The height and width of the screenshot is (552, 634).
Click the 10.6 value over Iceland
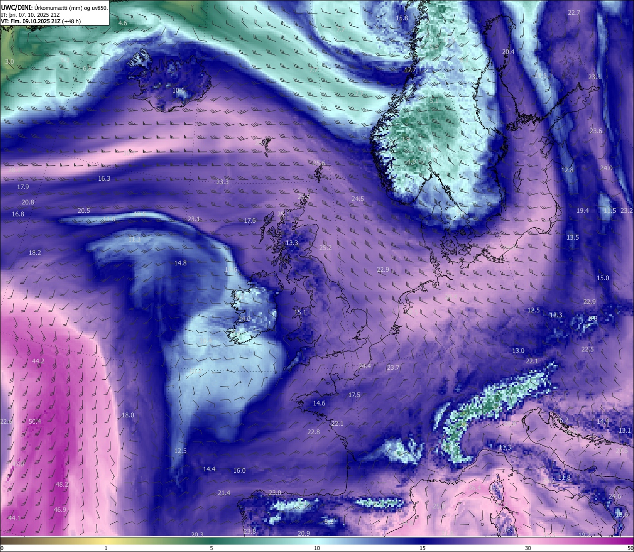coord(178,91)
